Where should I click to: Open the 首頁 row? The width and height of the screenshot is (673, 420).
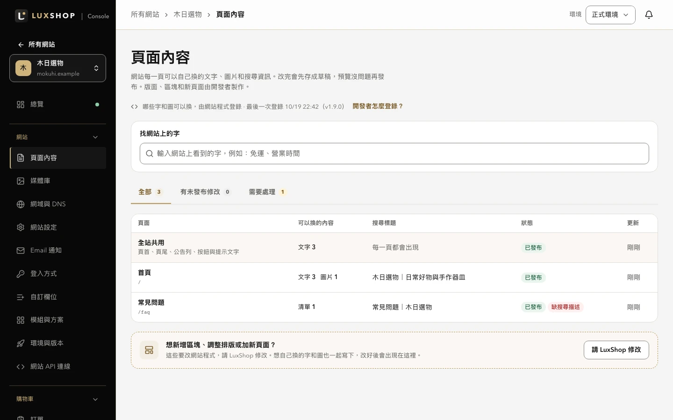394,277
